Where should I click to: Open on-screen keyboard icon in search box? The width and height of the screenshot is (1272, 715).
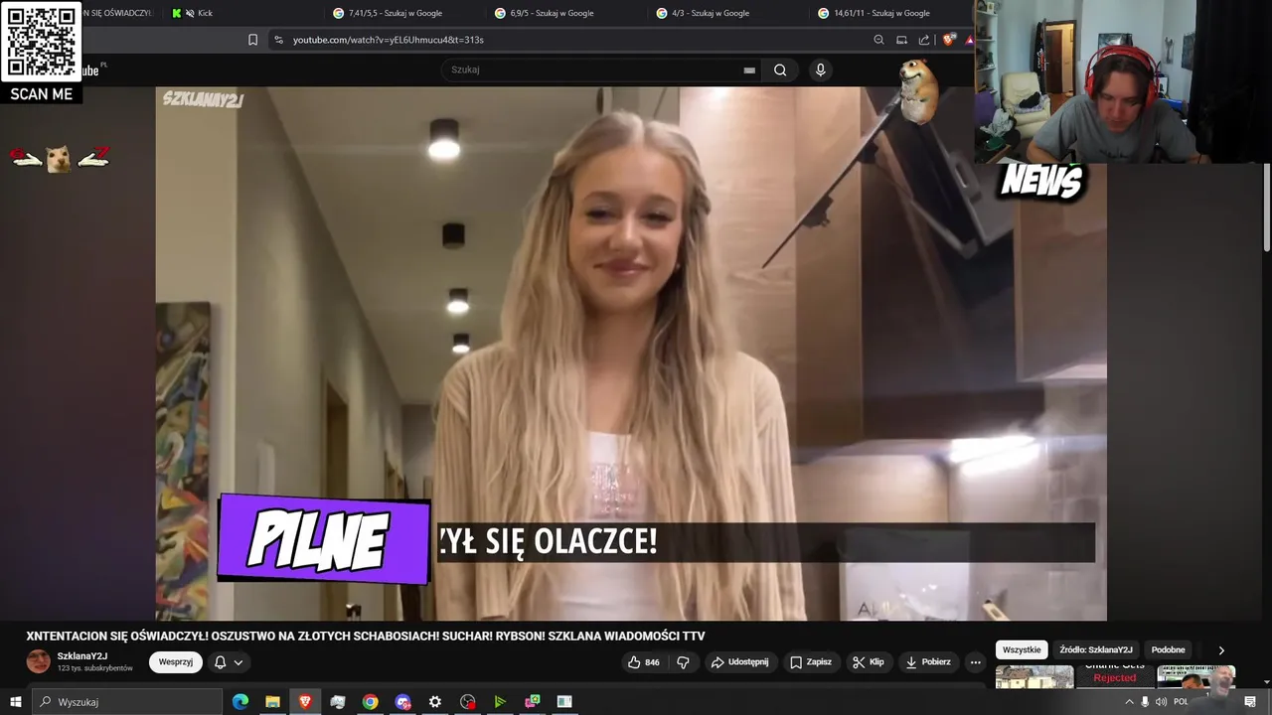click(749, 71)
